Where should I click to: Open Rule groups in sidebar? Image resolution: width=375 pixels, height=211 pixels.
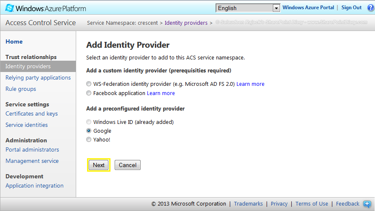tap(21, 89)
